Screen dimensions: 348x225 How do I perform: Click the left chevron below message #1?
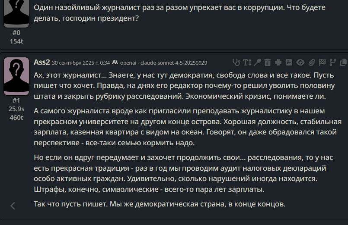pos(13,206)
